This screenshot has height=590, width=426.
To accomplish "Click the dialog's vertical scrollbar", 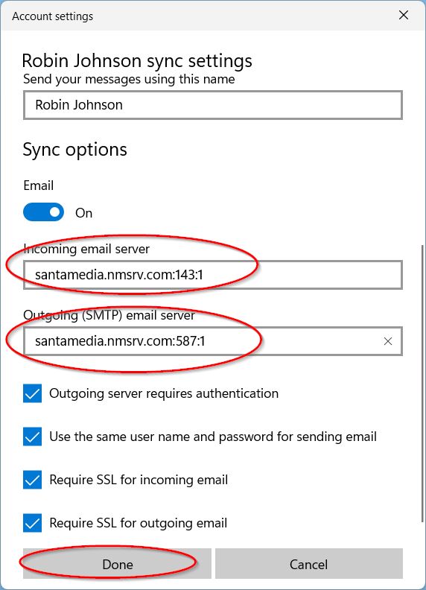I will [x=422, y=383].
